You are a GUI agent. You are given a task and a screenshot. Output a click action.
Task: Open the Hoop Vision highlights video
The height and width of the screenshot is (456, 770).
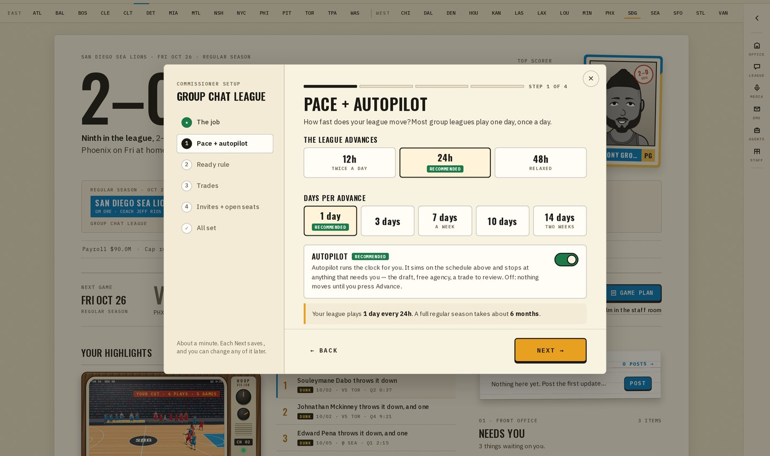171,415
